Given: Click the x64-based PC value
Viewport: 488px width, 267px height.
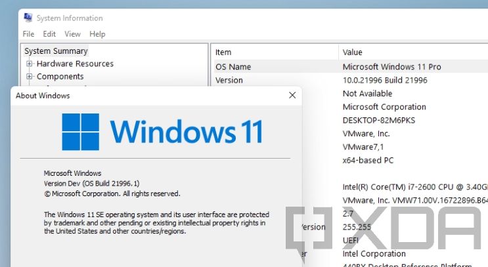Looking at the screenshot, I should (x=368, y=160).
